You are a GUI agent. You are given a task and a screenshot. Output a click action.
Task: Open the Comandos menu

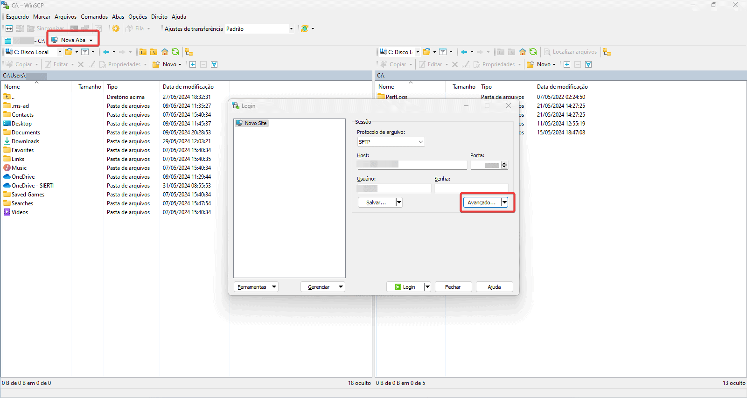pos(94,17)
